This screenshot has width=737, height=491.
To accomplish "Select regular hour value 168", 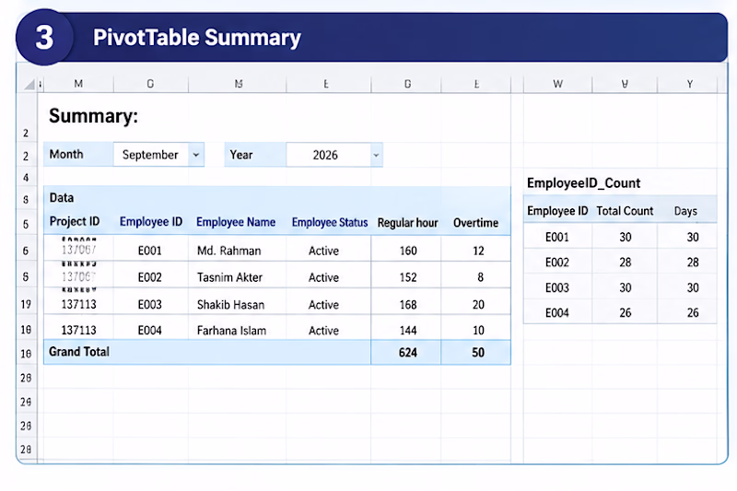I will [408, 305].
